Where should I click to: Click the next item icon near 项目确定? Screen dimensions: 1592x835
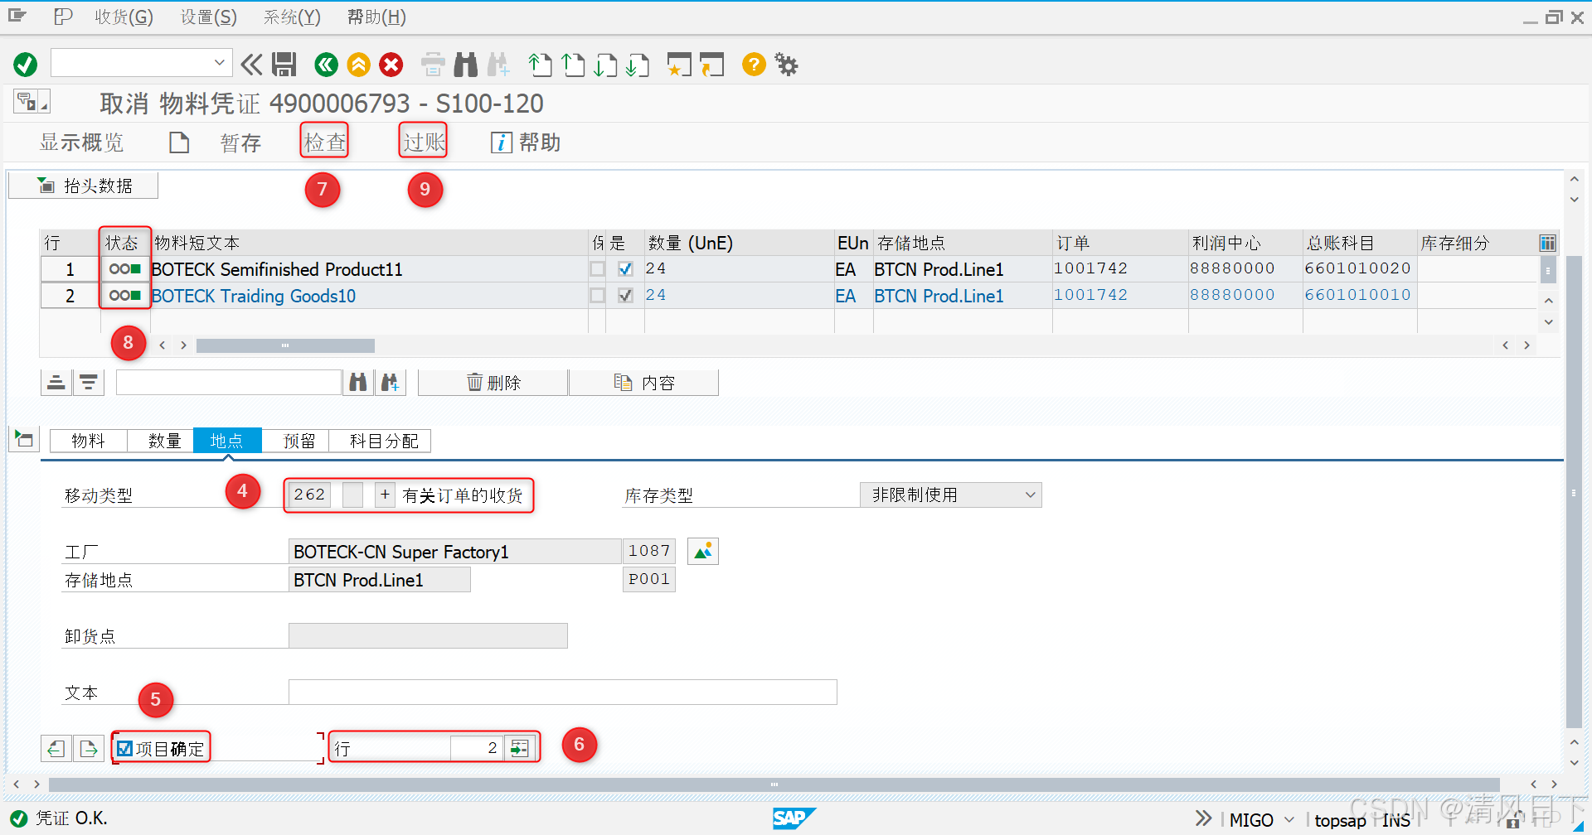[88, 748]
